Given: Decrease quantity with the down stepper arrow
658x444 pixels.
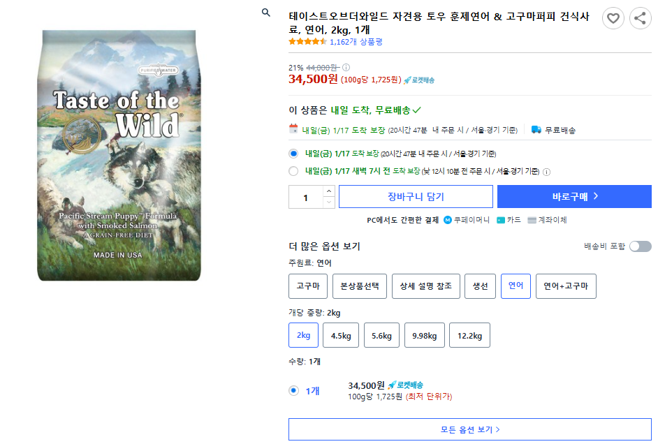Looking at the screenshot, I should tap(328, 202).
